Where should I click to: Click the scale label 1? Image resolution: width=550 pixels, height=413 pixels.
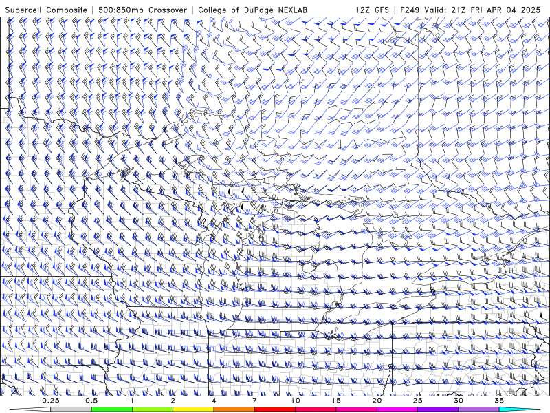(x=132, y=401)
